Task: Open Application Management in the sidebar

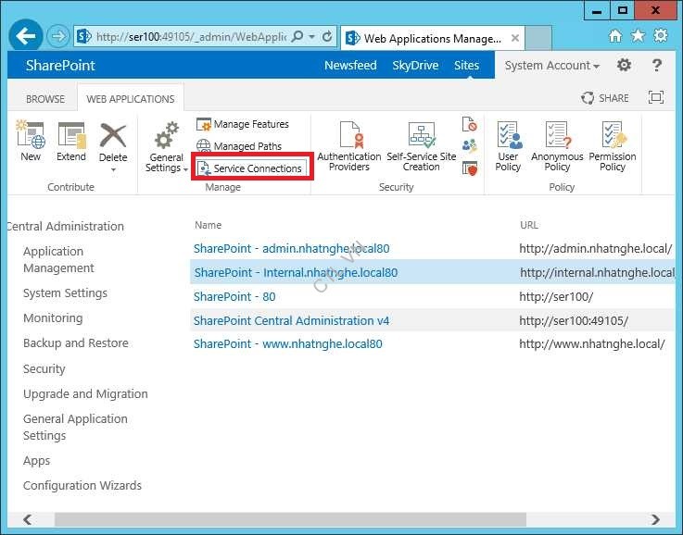Action: point(58,260)
